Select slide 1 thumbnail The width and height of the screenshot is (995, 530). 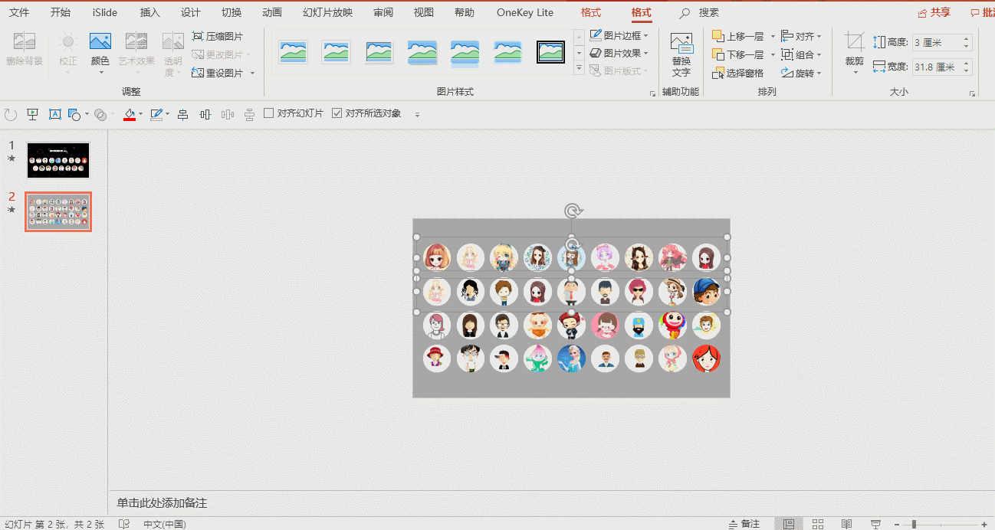[x=58, y=160]
